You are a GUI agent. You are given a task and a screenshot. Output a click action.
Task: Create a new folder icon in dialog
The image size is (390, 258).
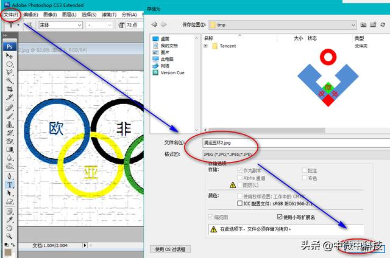point(373,24)
